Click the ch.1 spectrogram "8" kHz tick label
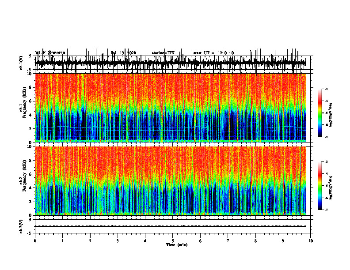This screenshot has width=350, height=270. (x=30, y=87)
